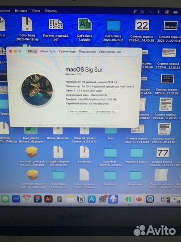Open the yellow Notes app in the Dock
Screen dimensions: 181x242
[x=70, y=199]
